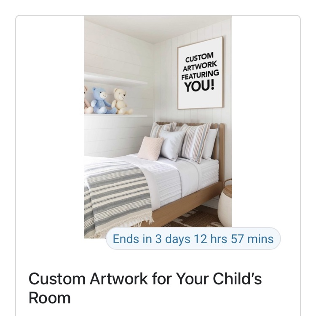Click the word 'Room' in the title
The width and height of the screenshot is (316, 316).
(x=50, y=298)
